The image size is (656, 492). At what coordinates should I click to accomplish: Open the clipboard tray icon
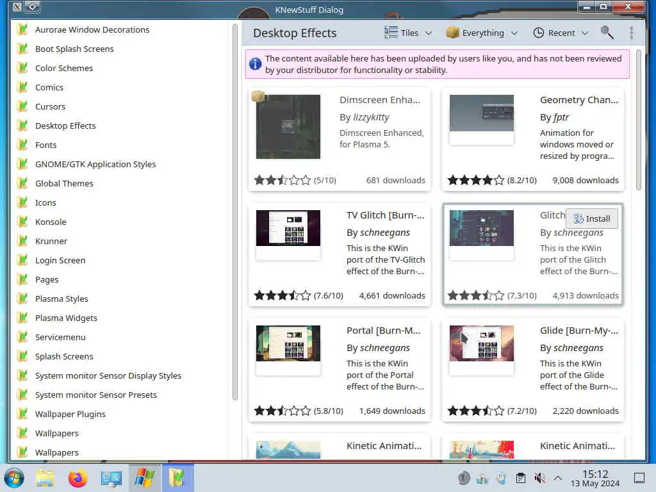pos(520,478)
